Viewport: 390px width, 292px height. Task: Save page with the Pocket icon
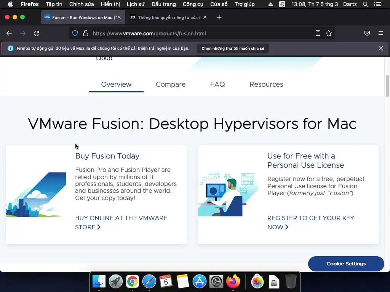tap(367, 33)
